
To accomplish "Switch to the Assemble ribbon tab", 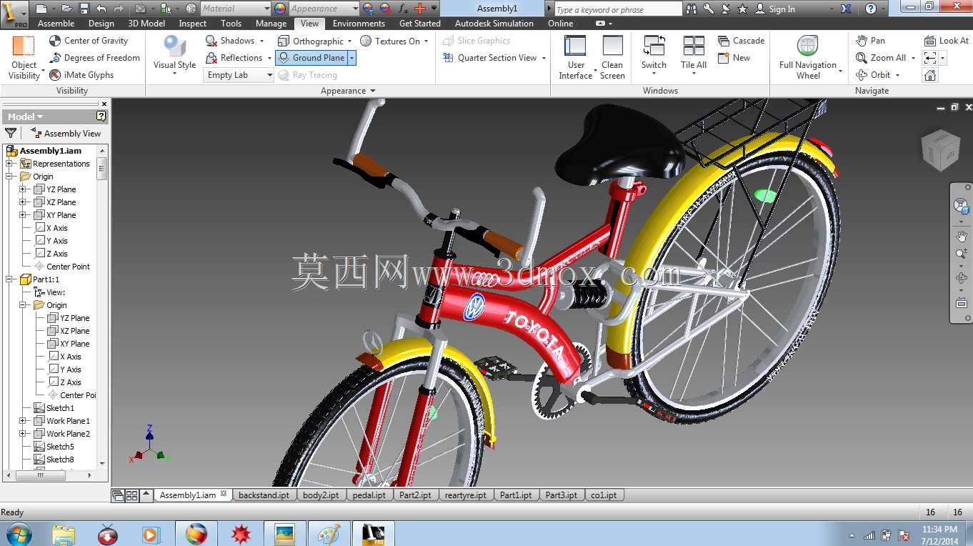I will pyautogui.click(x=56, y=24).
